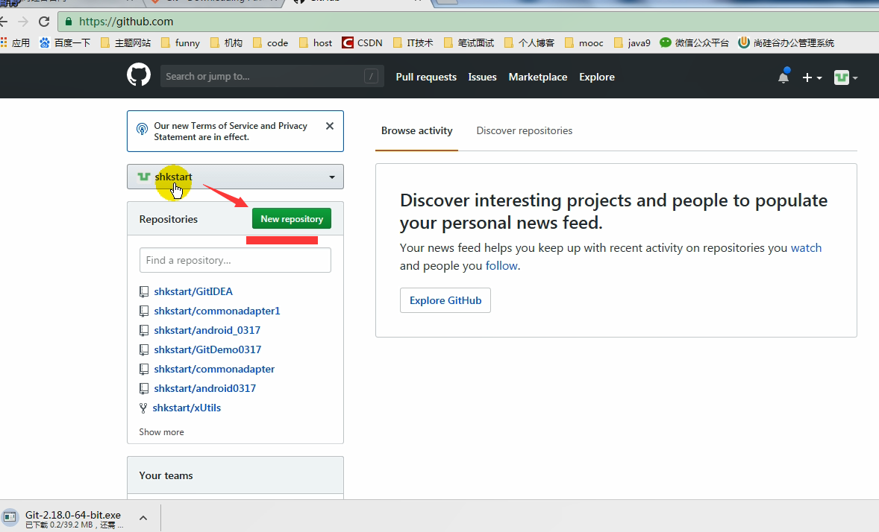Open the shkstart/commonadapter repository link

(215, 369)
